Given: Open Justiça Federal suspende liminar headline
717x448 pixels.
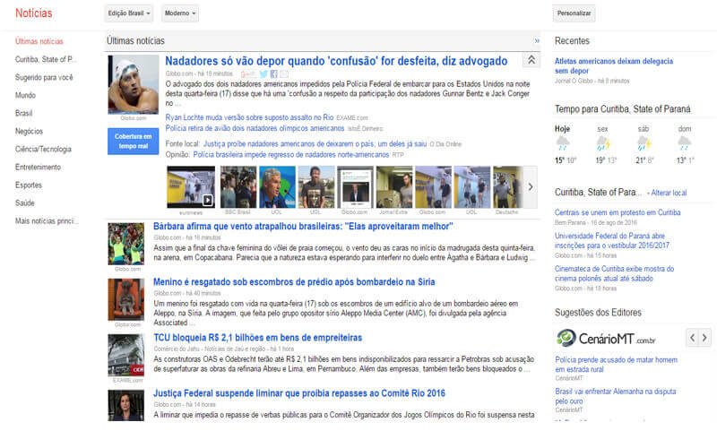Looking at the screenshot, I should click(x=299, y=393).
